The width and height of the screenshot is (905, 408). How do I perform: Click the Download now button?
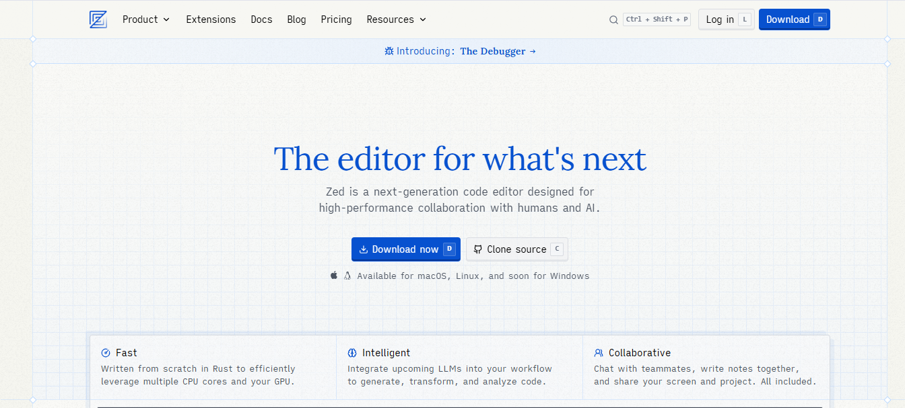point(406,249)
